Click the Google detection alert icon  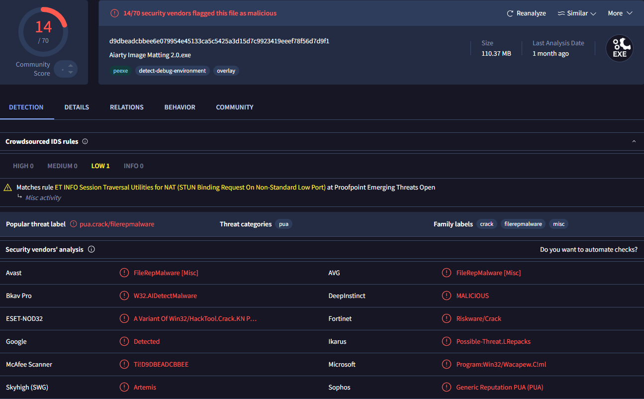tap(124, 341)
